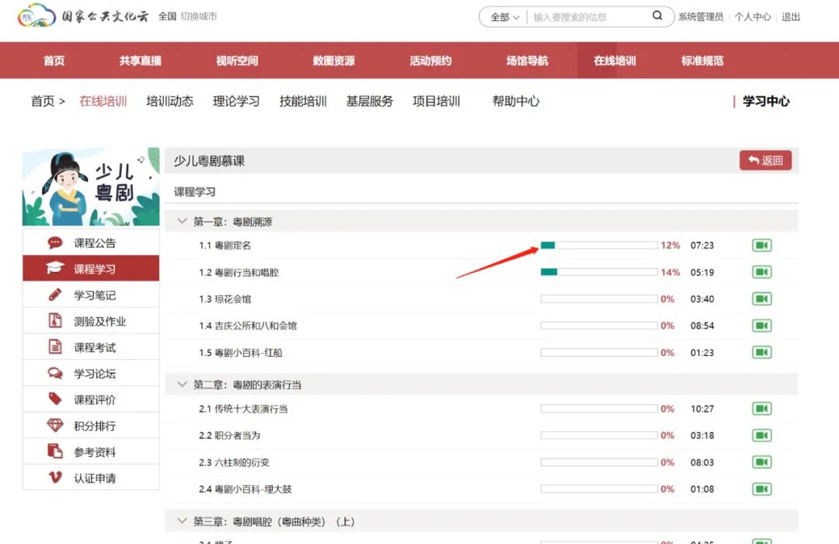This screenshot has height=544, width=839.
Task: Open 积分排行 diamond item
Action: pyautogui.click(x=91, y=426)
